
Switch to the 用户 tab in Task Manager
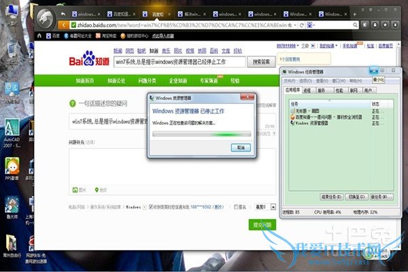(368, 90)
